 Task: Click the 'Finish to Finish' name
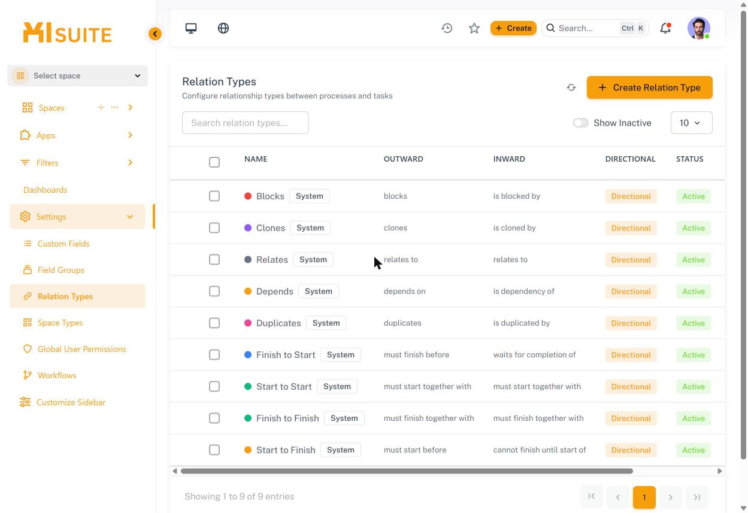(287, 418)
